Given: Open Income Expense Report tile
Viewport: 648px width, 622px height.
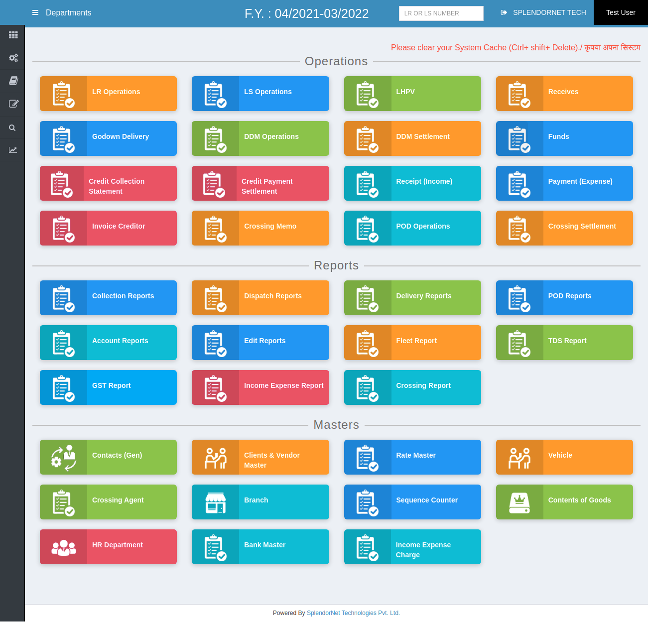Looking at the screenshot, I should coord(260,387).
